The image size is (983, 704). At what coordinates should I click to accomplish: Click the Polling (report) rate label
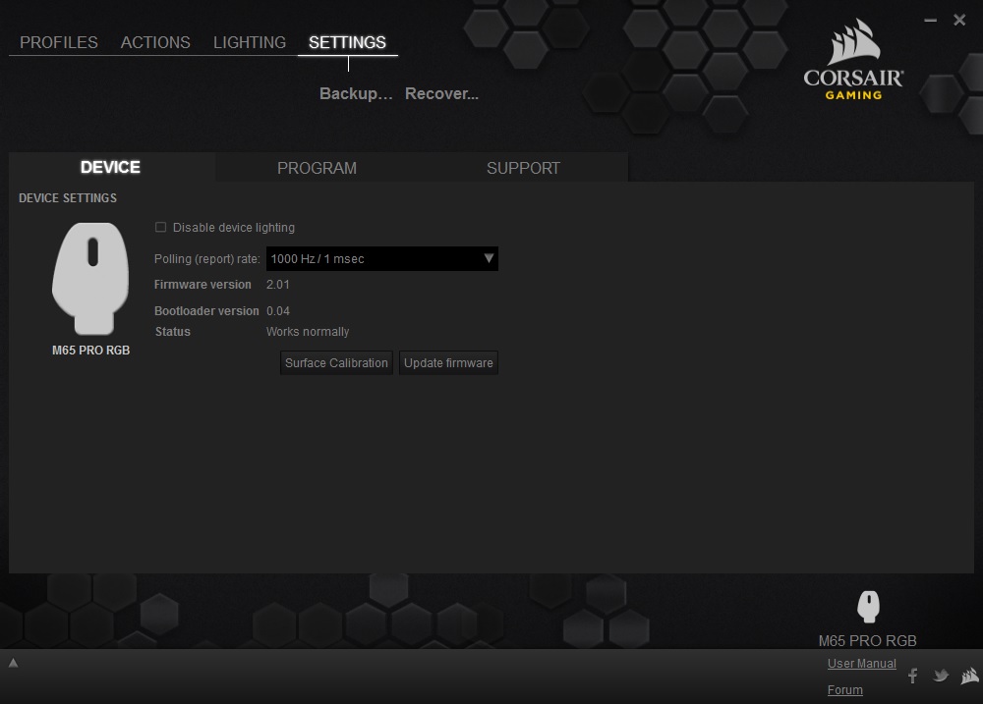point(206,258)
